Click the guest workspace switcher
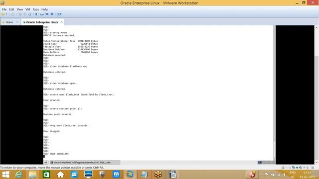The width and height of the screenshot is (319, 179). coord(266,162)
